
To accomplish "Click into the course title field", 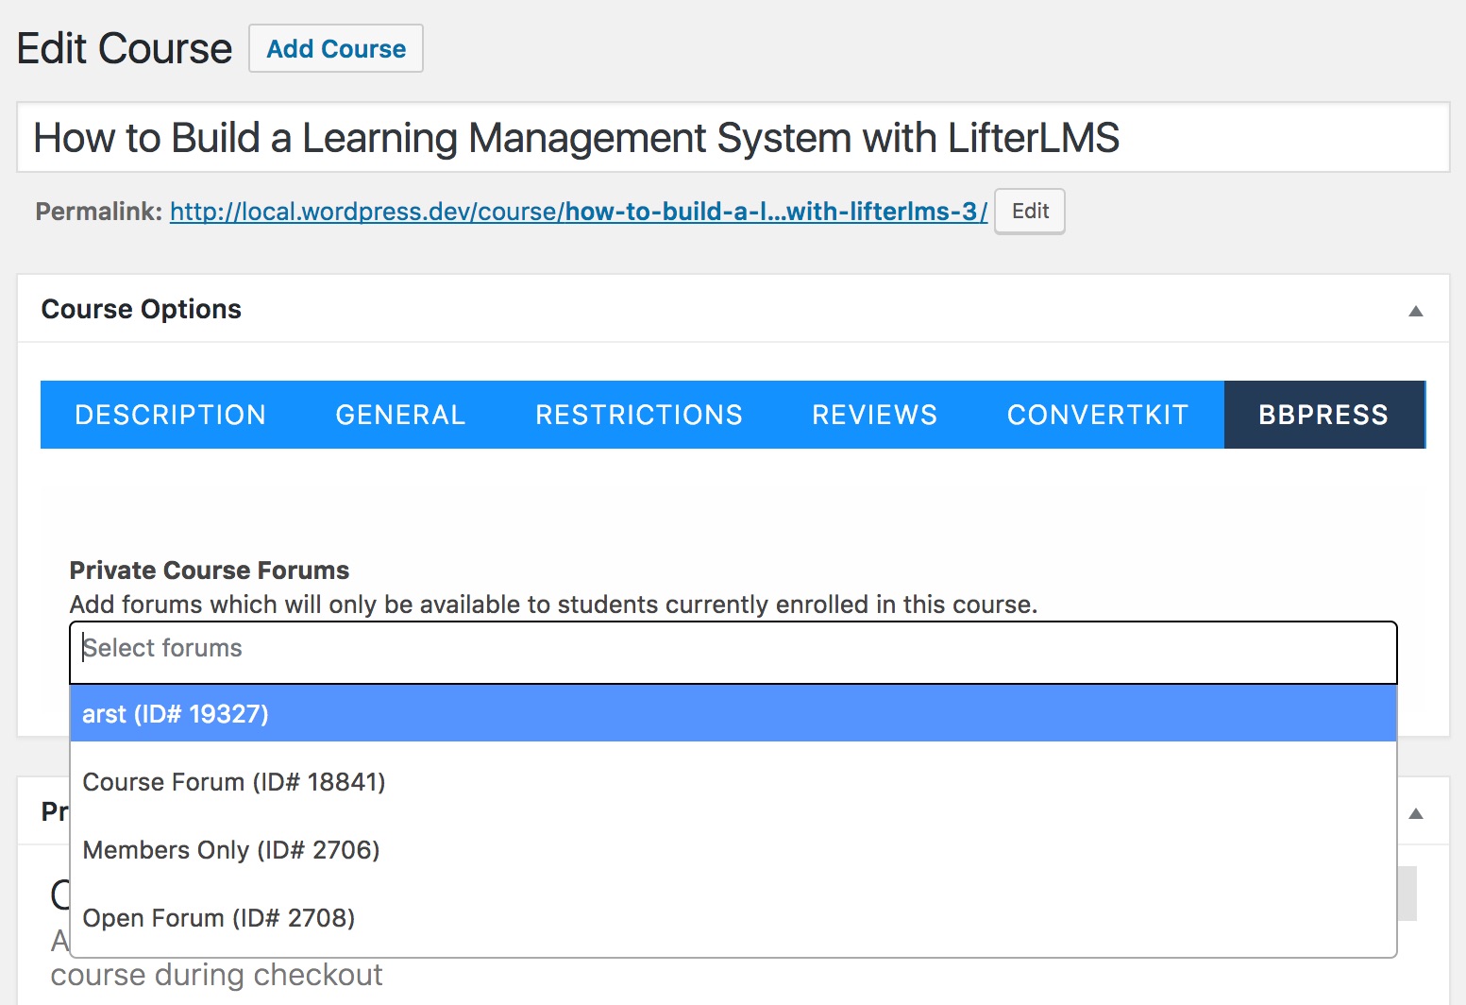I will pos(733,138).
